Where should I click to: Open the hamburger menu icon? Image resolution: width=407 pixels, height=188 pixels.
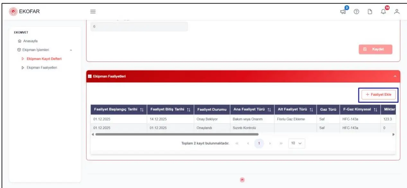(x=93, y=11)
